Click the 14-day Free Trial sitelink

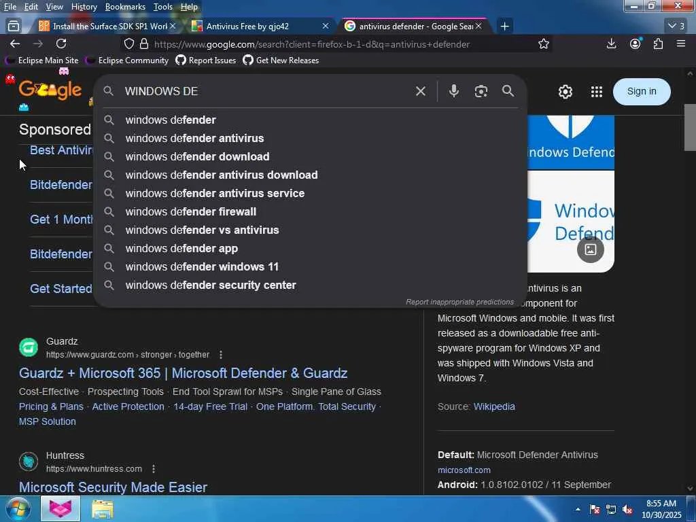(211, 406)
